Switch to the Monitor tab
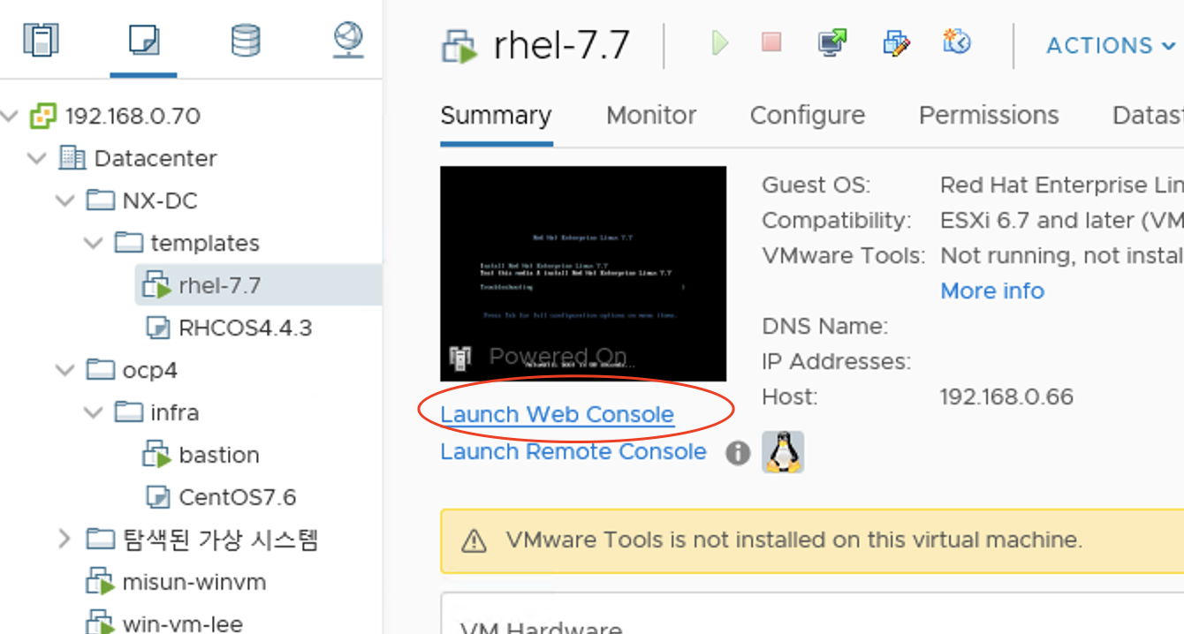Screen dimensions: 1184x634 coord(651,116)
